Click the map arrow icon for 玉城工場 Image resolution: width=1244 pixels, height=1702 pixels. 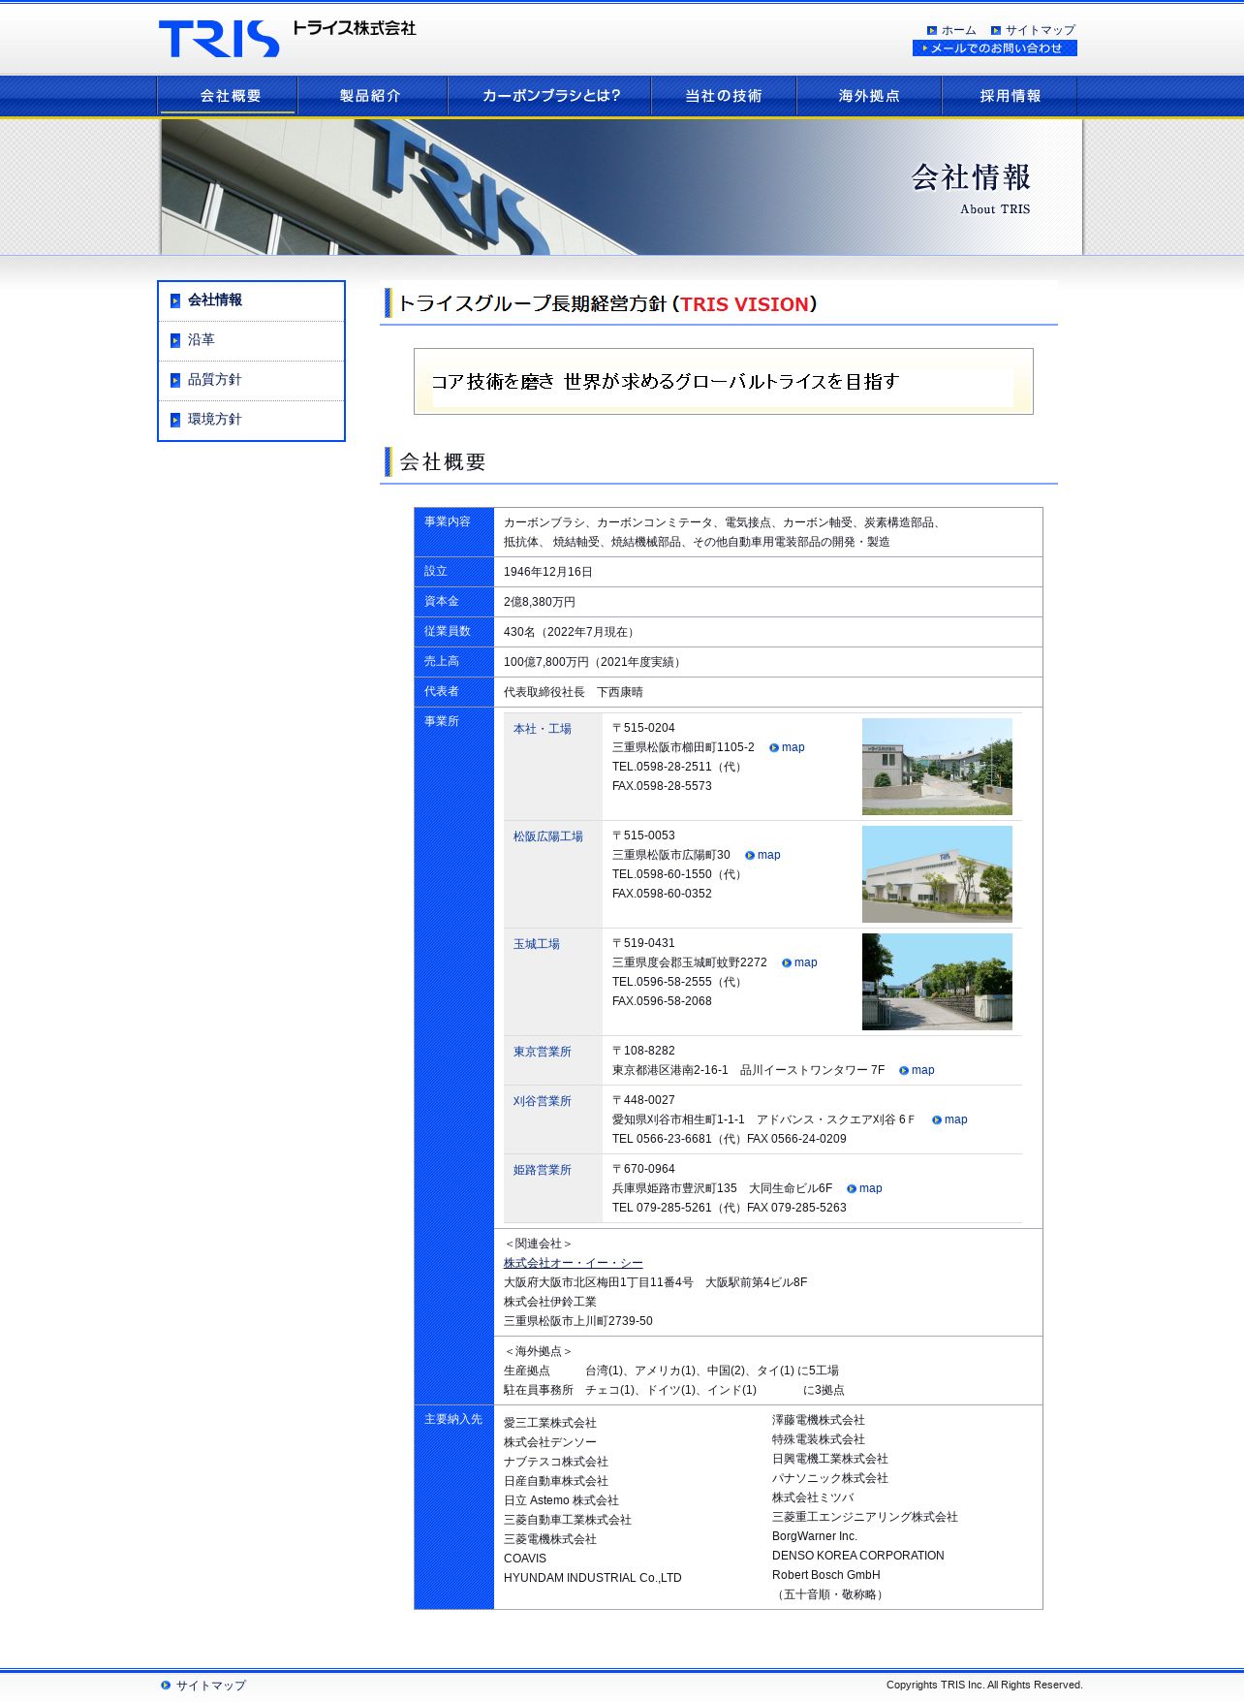coord(787,963)
